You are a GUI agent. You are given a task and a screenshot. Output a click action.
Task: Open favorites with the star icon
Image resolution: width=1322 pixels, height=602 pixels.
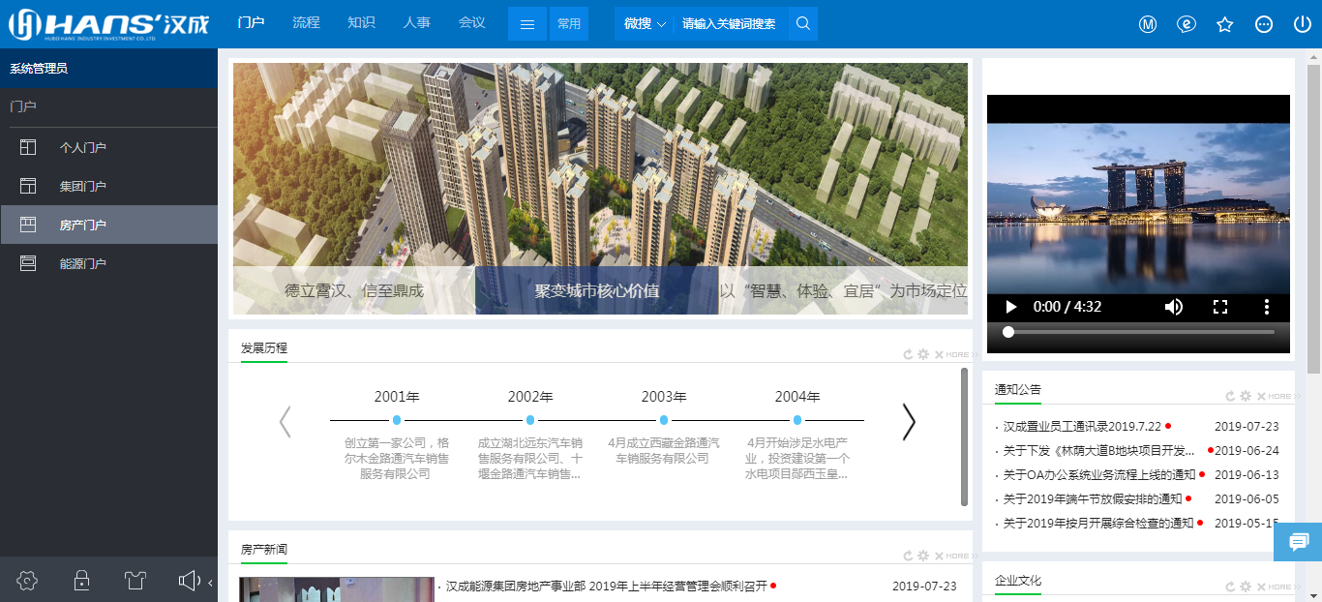click(x=1225, y=24)
